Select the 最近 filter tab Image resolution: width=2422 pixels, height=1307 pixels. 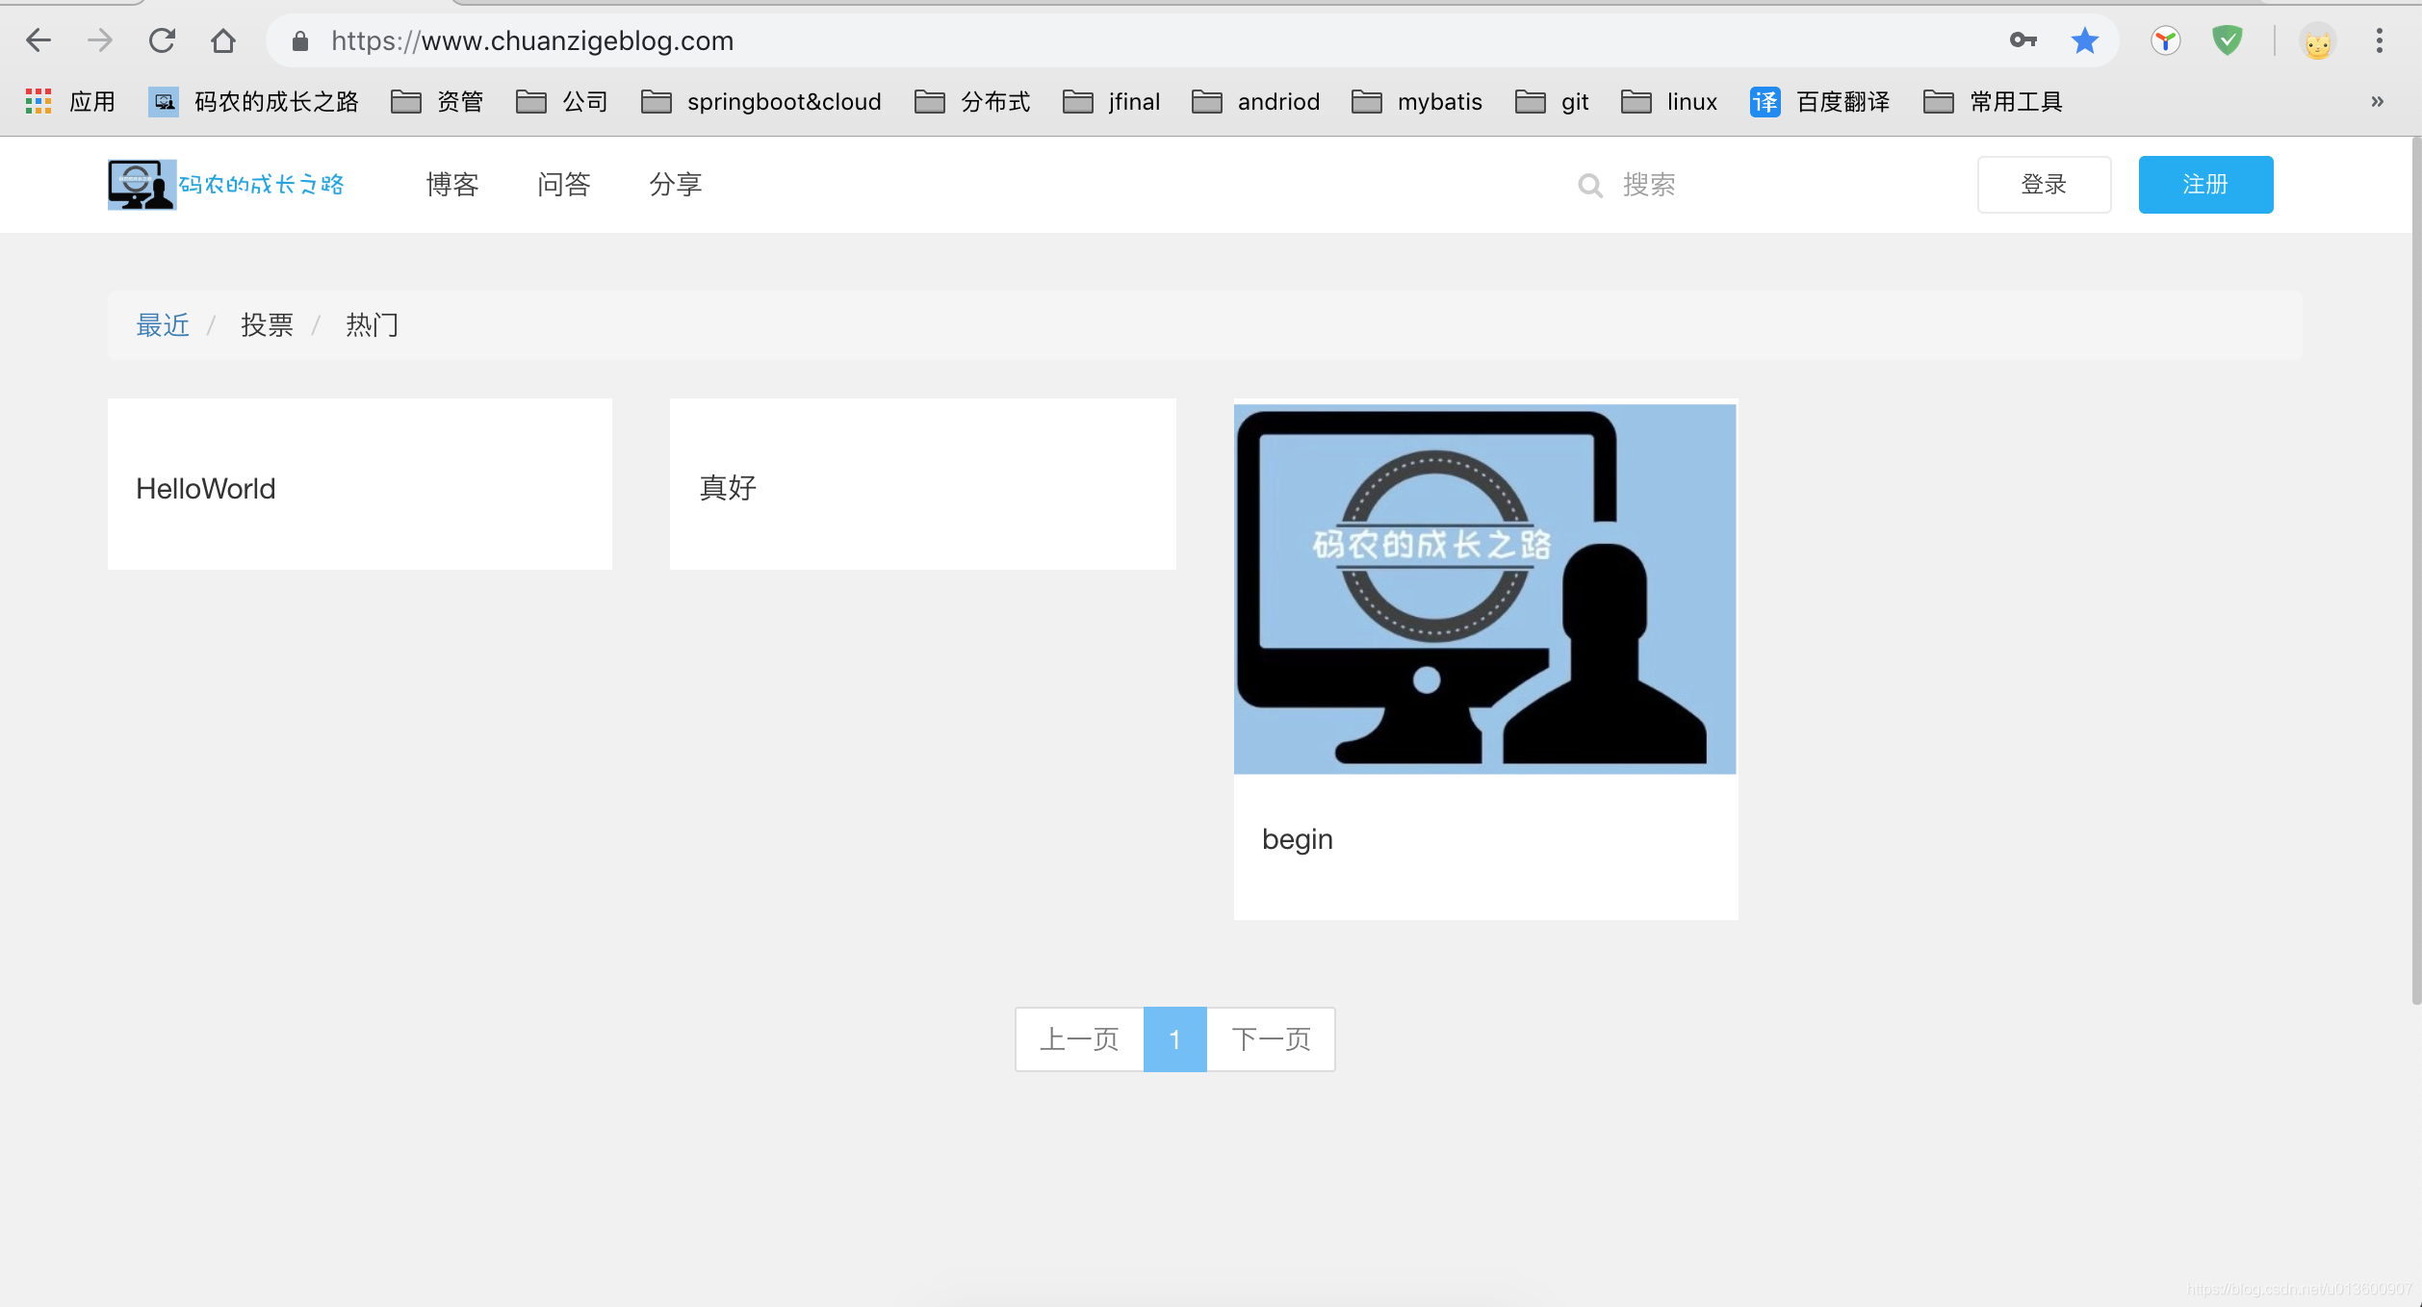click(163, 325)
